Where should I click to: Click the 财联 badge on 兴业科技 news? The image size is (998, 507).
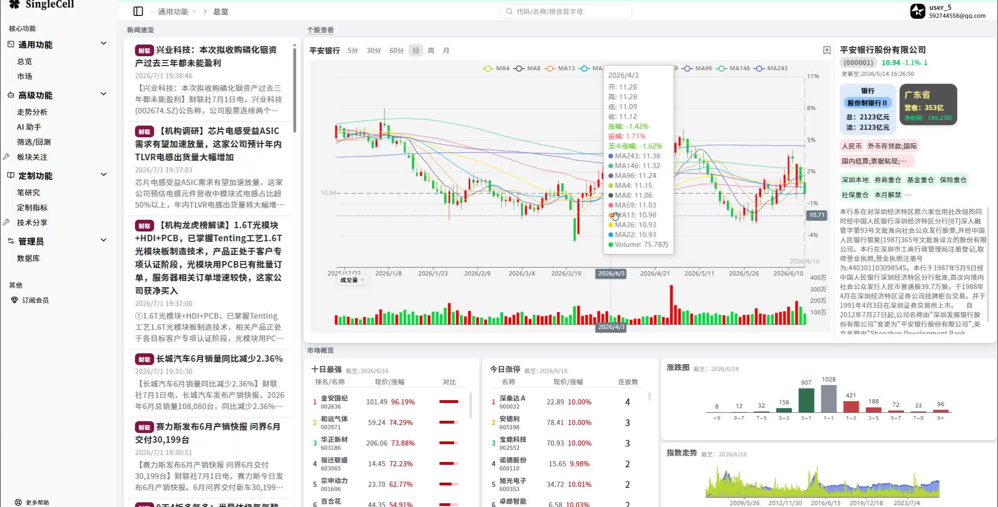point(144,51)
